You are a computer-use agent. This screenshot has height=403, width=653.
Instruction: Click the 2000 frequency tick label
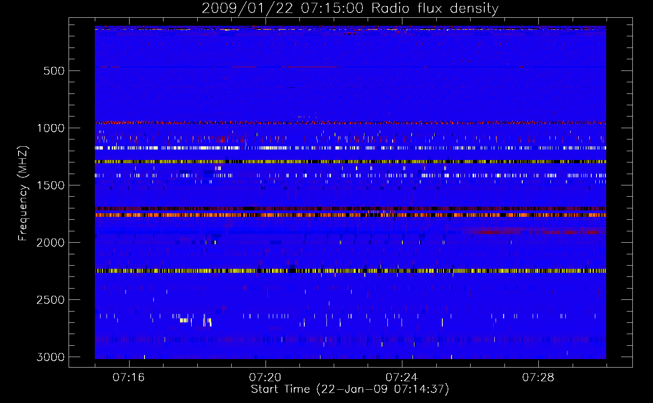50,243
